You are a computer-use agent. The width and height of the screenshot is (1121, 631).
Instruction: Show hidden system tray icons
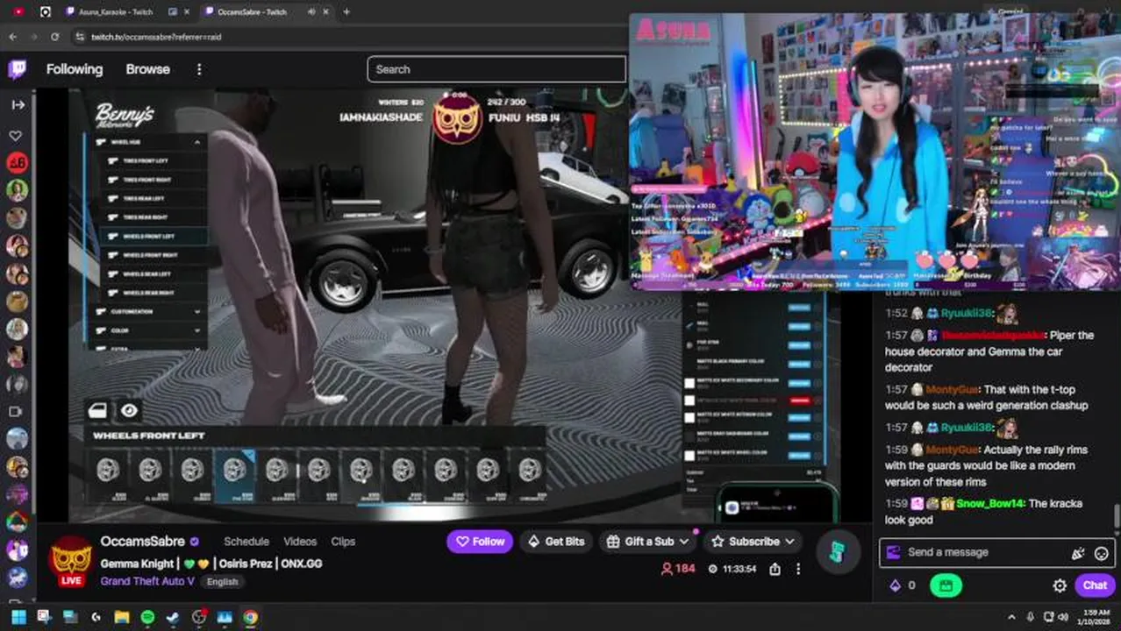click(x=1011, y=617)
